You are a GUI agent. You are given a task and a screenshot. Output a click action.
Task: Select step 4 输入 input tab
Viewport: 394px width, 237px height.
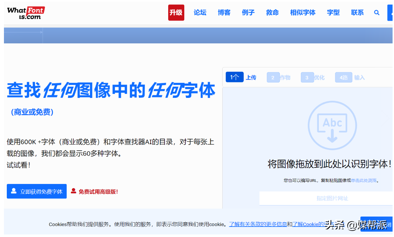click(x=350, y=77)
